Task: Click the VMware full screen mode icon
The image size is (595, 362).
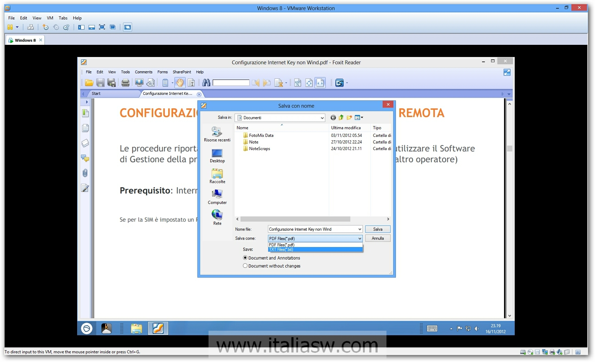Action: 102,27
